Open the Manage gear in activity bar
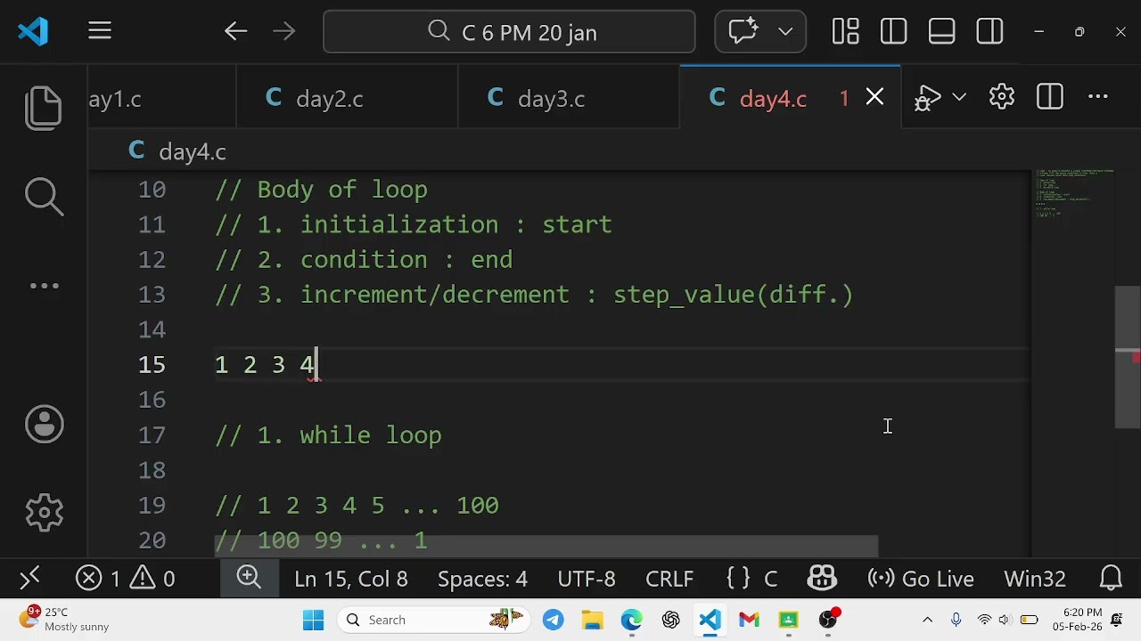 44,512
